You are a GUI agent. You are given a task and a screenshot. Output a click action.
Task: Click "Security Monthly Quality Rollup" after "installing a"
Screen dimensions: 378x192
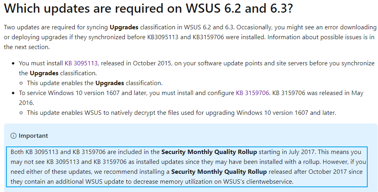tap(219, 172)
